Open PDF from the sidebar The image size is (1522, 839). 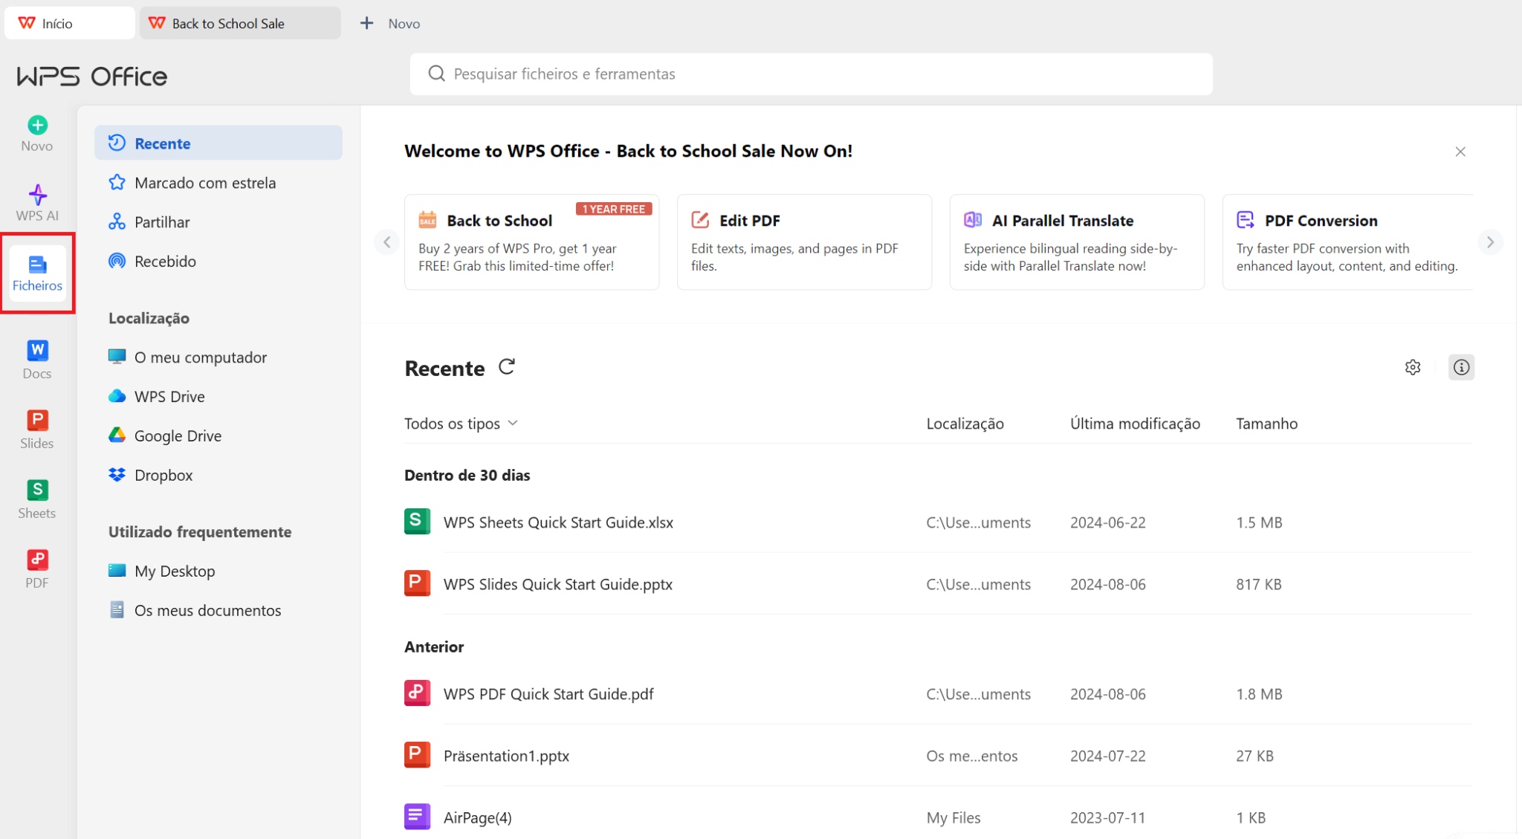tap(37, 569)
